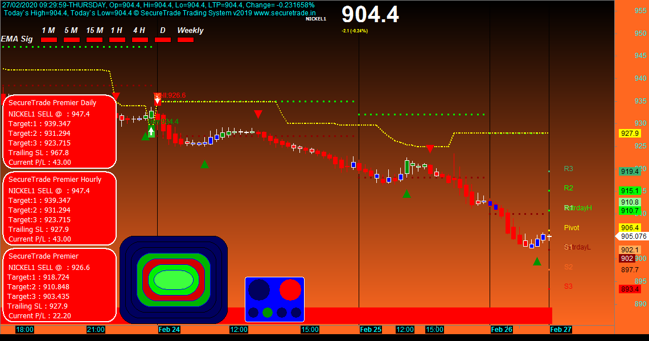Click 'Target:3 : 903.435' line
The height and width of the screenshot is (341, 649).
point(39,296)
